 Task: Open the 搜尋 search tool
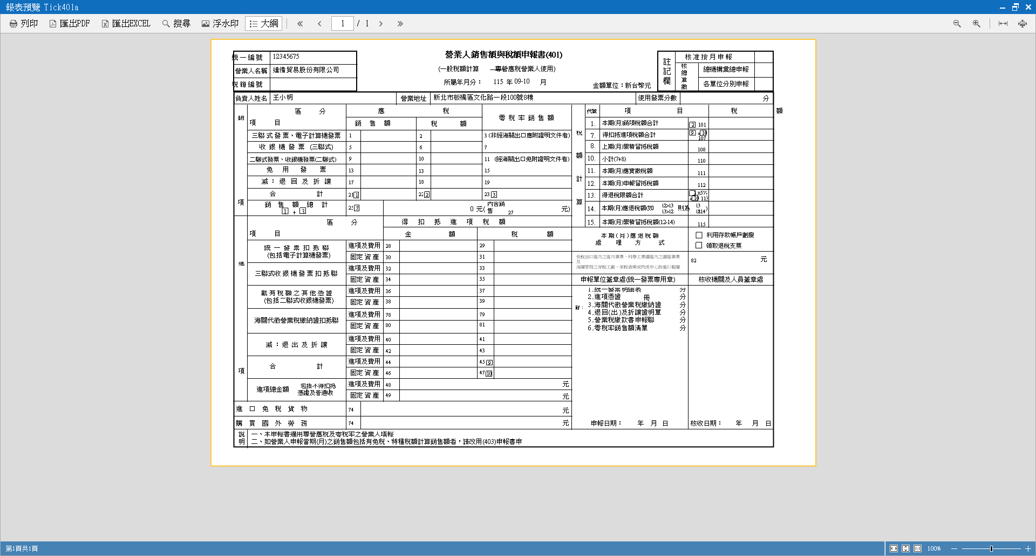[176, 24]
